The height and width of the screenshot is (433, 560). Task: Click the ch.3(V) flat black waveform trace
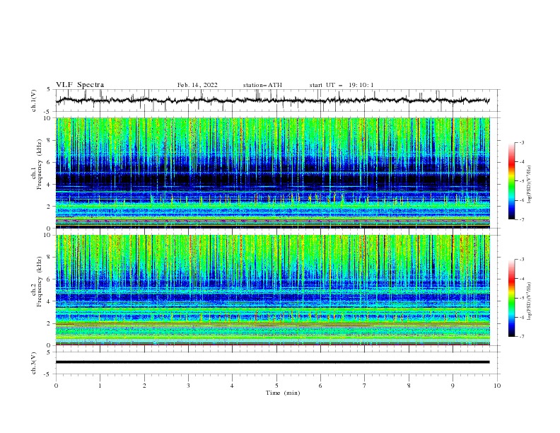click(x=273, y=362)
